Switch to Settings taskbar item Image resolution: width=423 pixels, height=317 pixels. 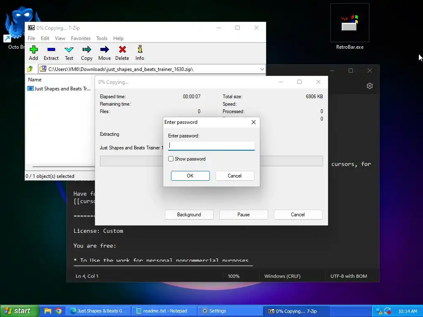[x=230, y=311]
